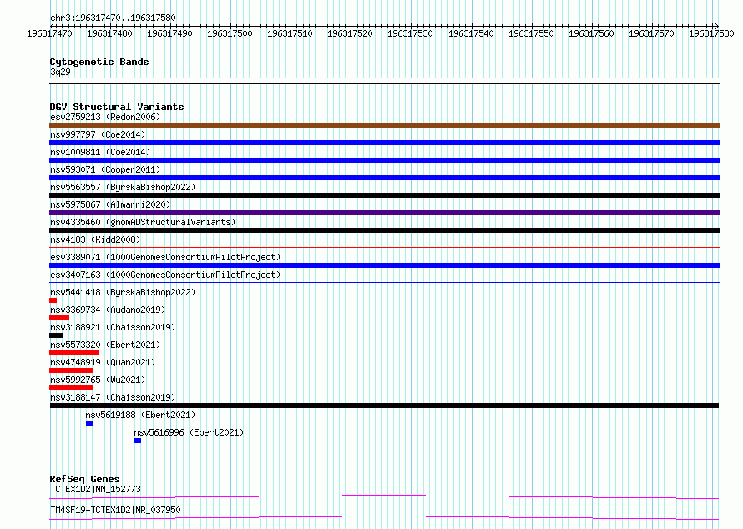Click the blue nsv997797 variant bar
Viewport: 743px width, 529px height.
tap(384, 143)
